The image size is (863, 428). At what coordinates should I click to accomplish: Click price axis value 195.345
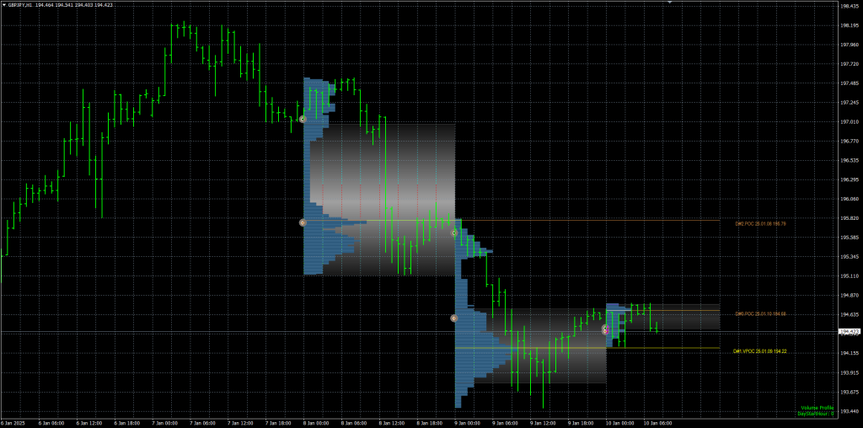(849, 256)
